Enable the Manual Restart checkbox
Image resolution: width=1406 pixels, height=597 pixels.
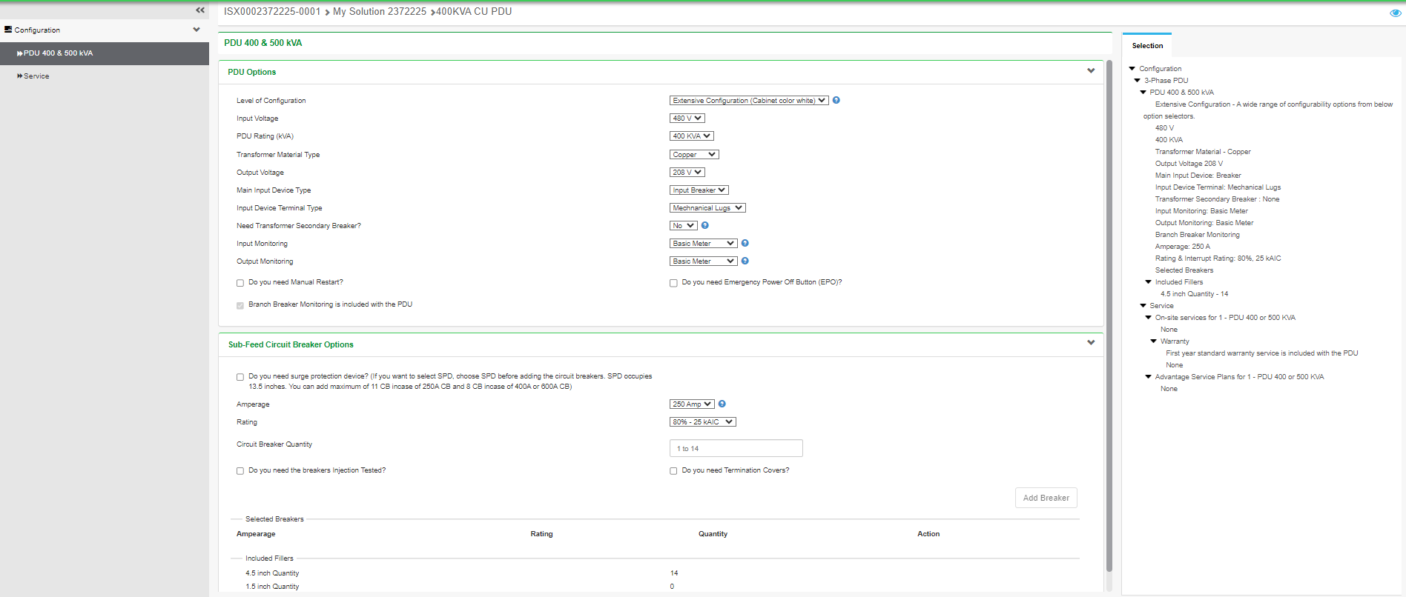(x=240, y=283)
